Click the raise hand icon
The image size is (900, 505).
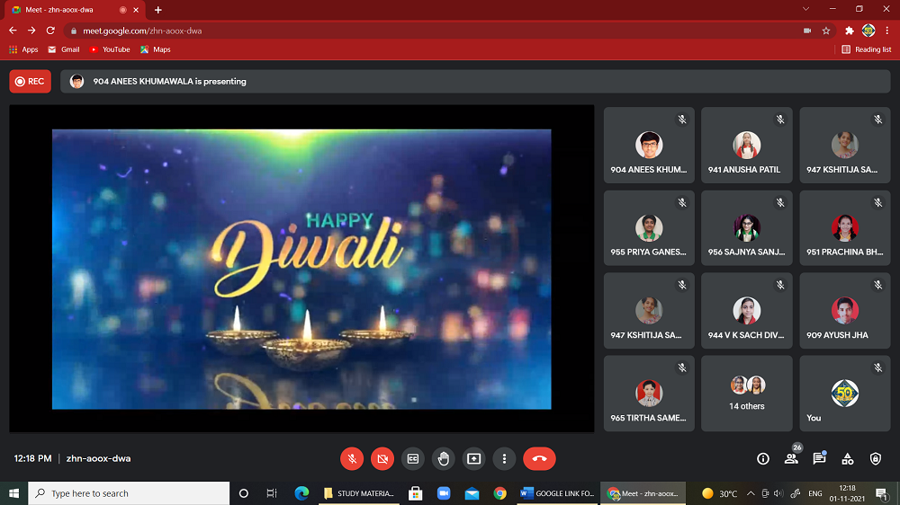pyautogui.click(x=443, y=458)
